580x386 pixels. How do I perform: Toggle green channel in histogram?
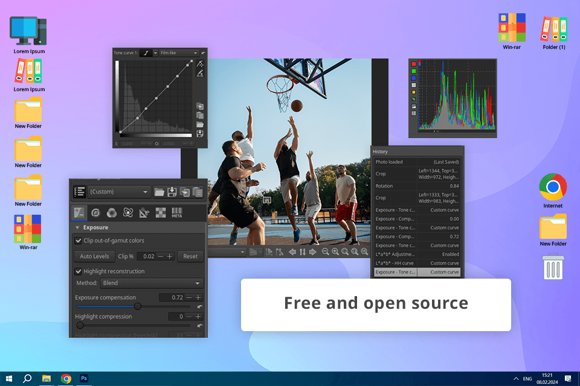413,71
